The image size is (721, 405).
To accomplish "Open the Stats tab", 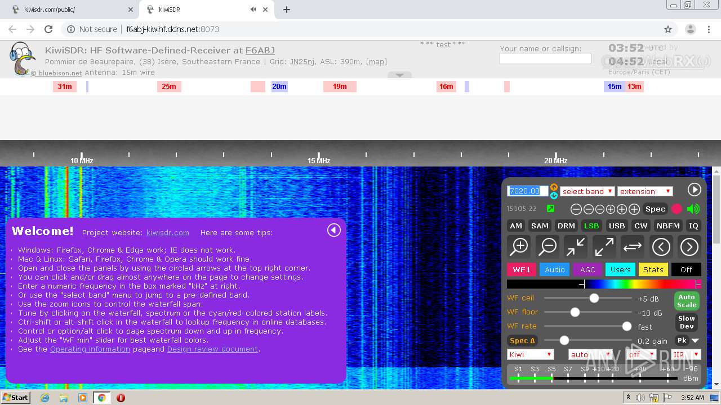I will click(x=653, y=269).
